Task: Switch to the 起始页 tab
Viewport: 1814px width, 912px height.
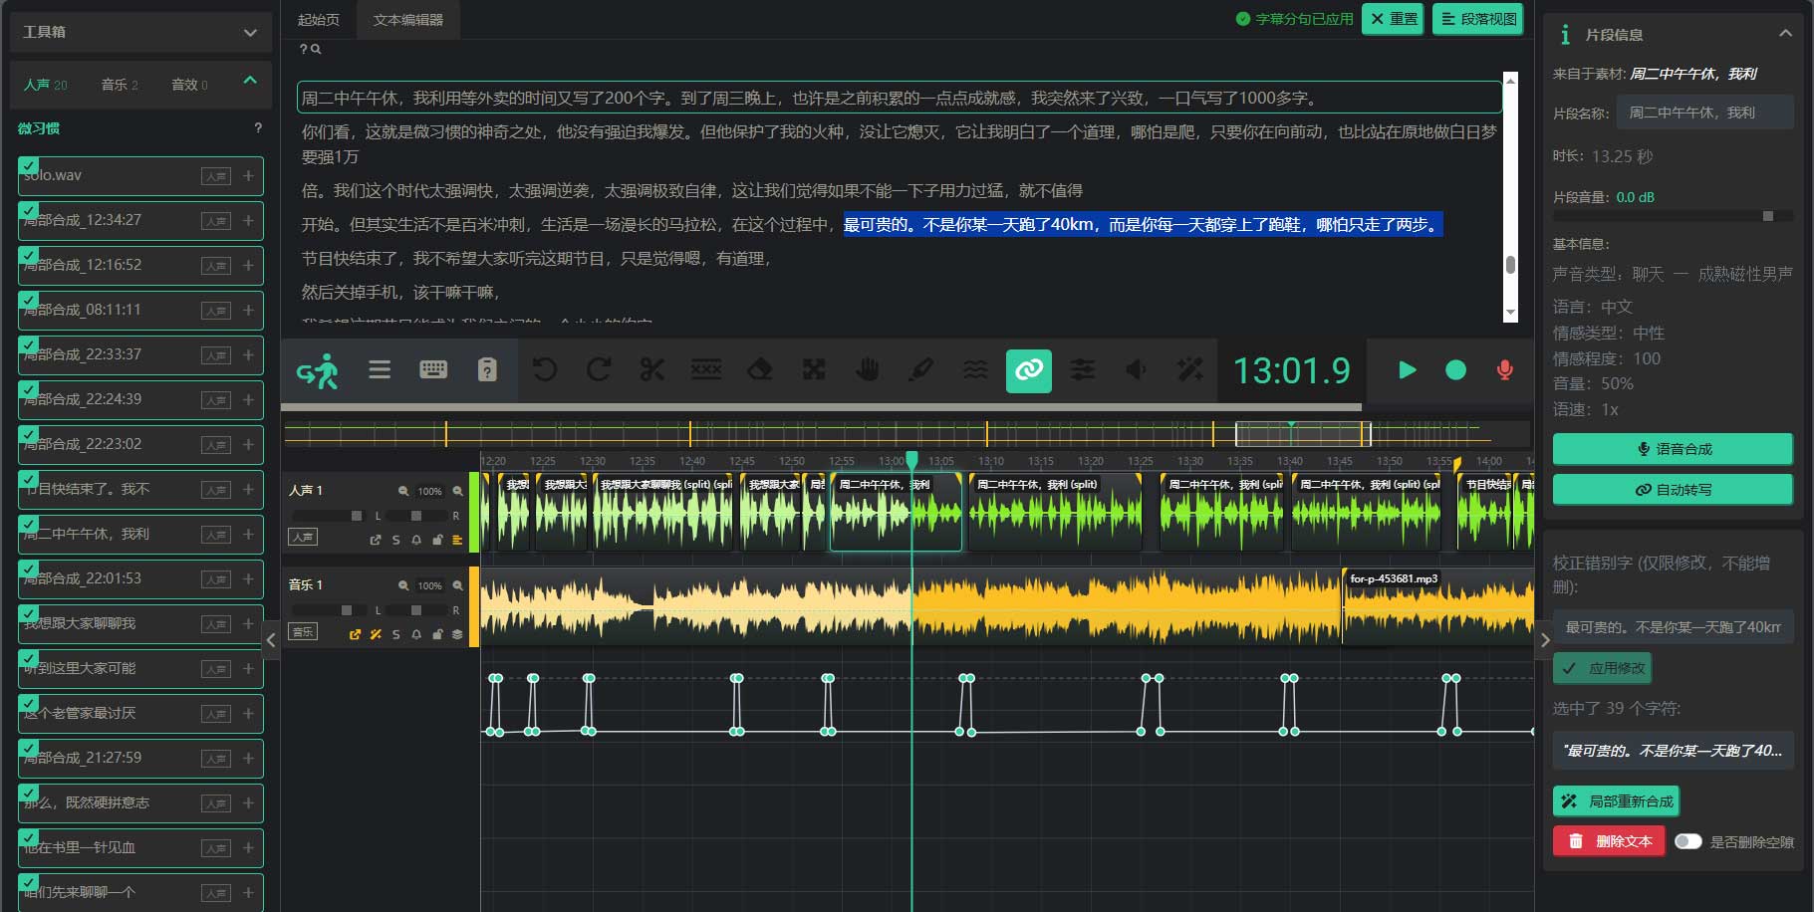Action: coord(319,20)
